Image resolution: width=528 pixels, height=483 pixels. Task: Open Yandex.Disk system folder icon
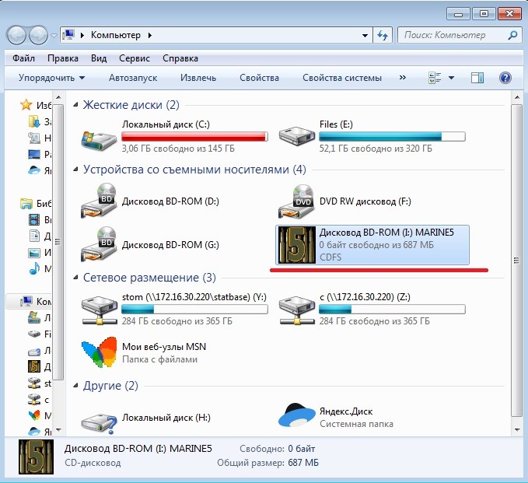[296, 415]
